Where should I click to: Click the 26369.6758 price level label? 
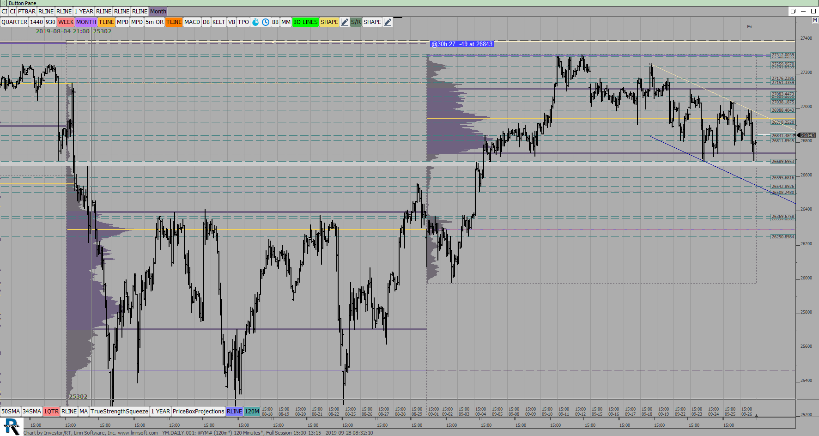783,216
